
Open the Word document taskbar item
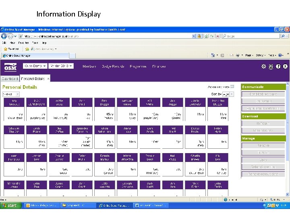[x=151, y=205]
